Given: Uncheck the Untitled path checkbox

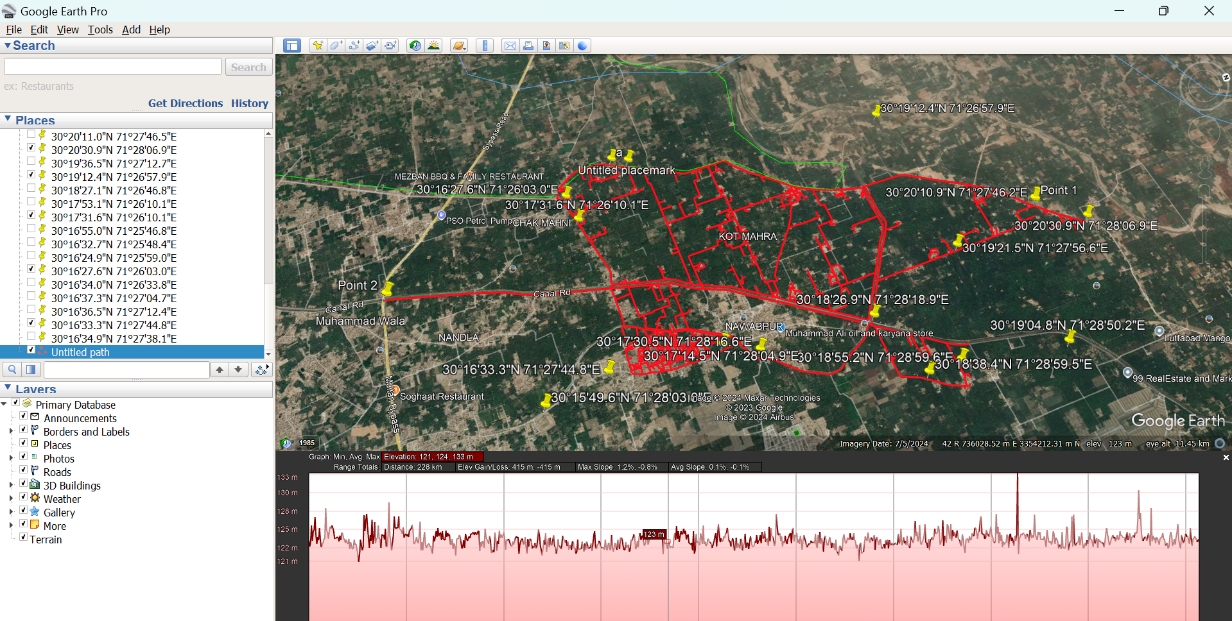Looking at the screenshot, I should [x=31, y=350].
